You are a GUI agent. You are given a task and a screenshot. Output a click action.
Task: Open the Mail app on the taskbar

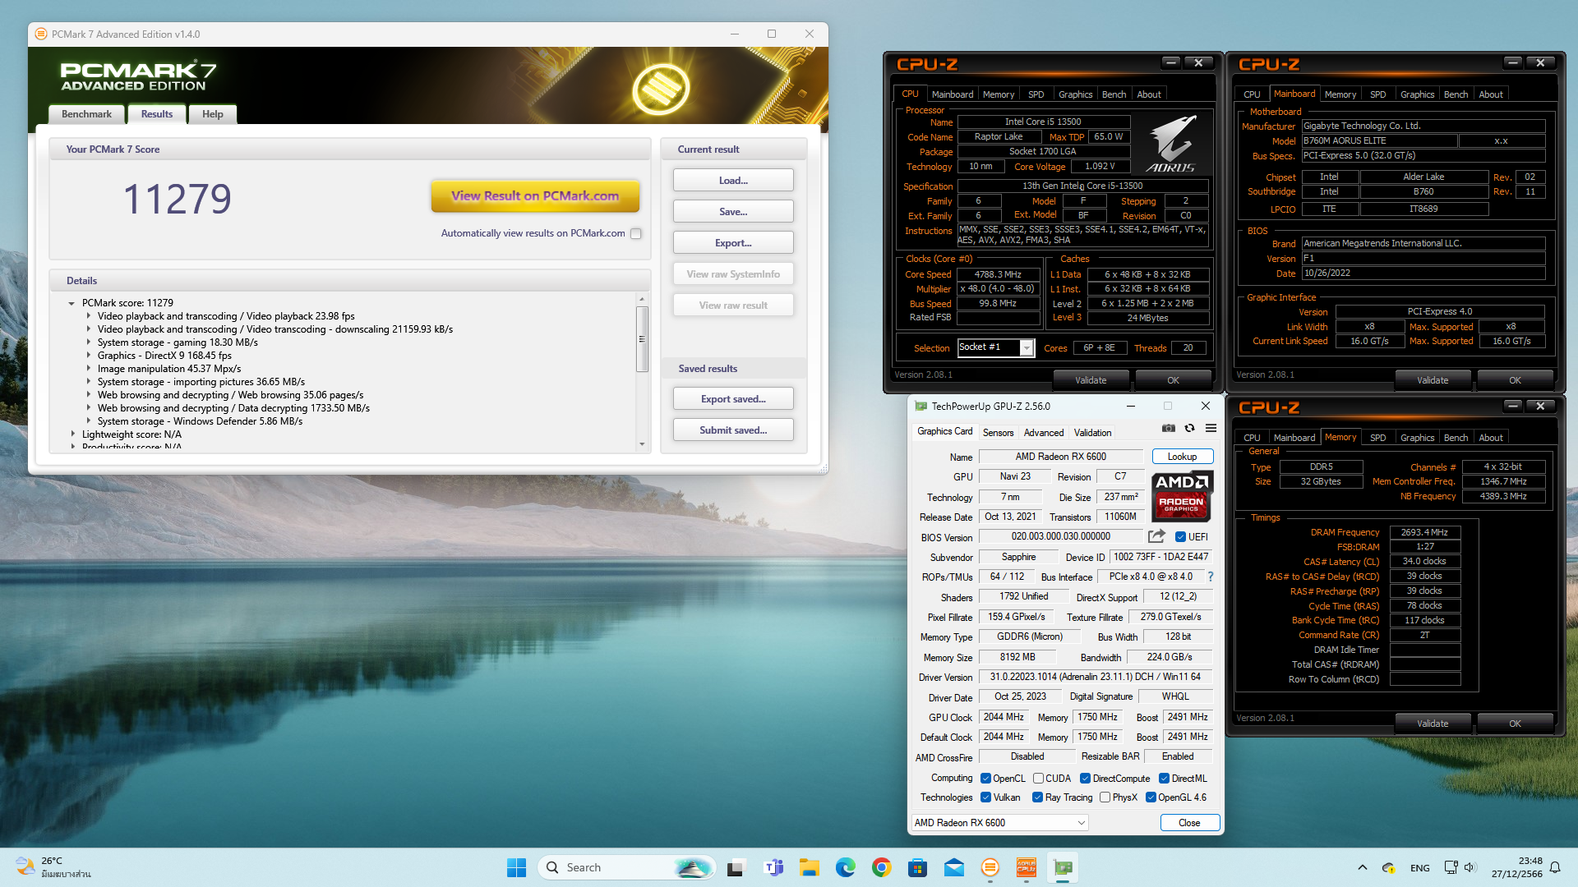954,867
